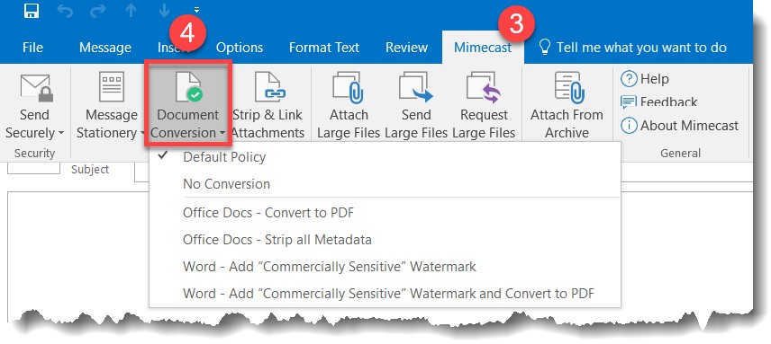Open Customize Quick Access Toolbar dropdown
The width and height of the screenshot is (771, 344).
click(196, 10)
